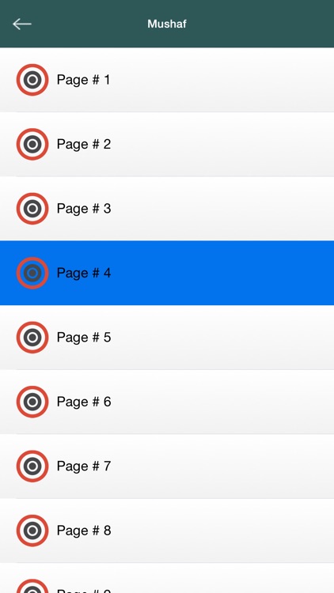Click the target icon beside Page # 7
The width and height of the screenshot is (334, 593).
[32, 466]
